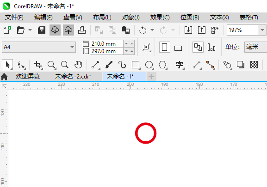Click the page width 210.0 mm field

tap(106, 44)
